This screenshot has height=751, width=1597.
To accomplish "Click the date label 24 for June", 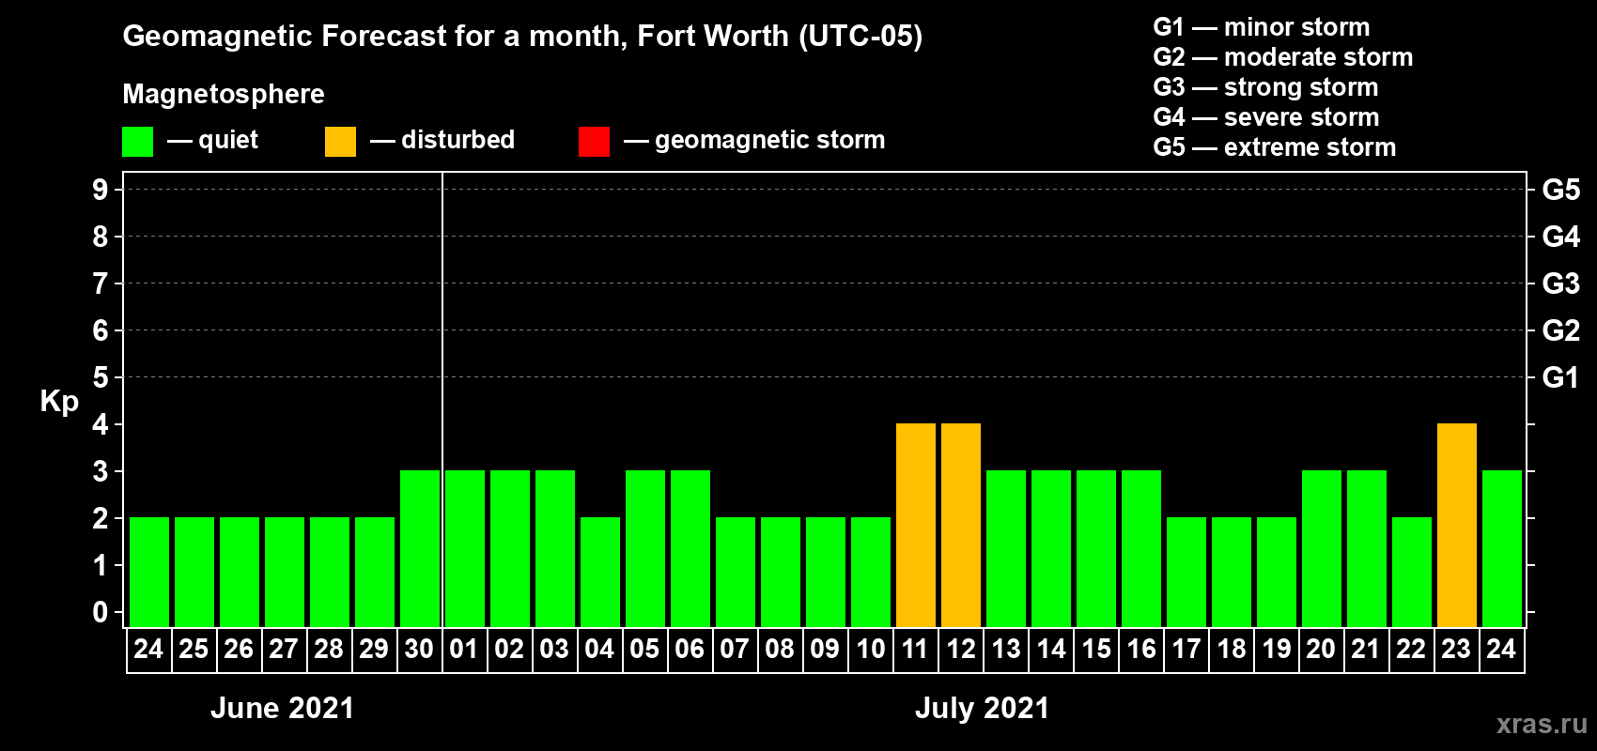I will tap(148, 649).
